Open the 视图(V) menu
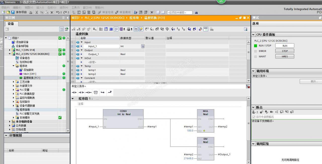This screenshot has width=322, height=164. pos(29,8)
